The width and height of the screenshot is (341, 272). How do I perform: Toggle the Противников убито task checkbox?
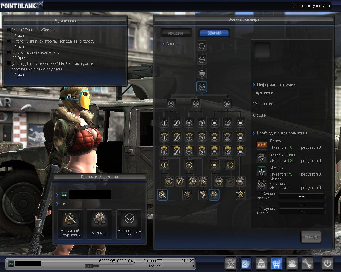point(9,52)
